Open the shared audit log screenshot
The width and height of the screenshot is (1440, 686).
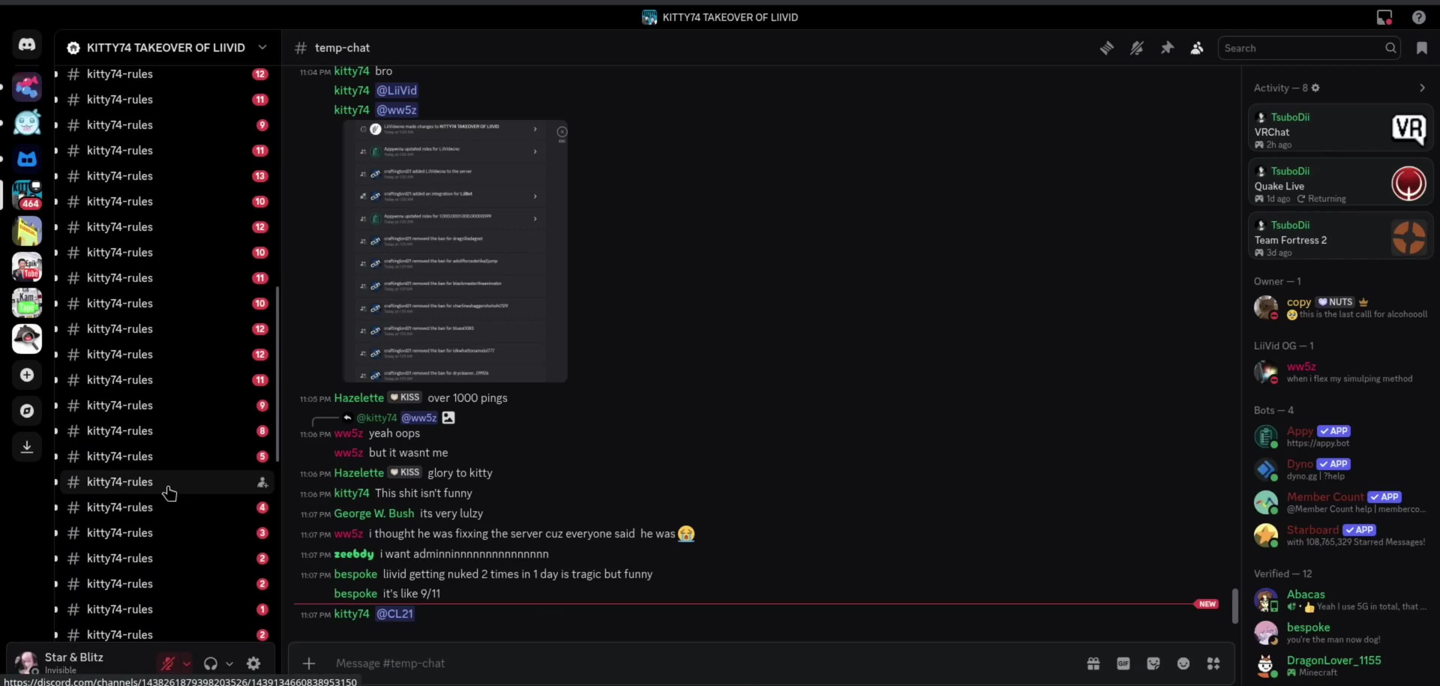[455, 251]
